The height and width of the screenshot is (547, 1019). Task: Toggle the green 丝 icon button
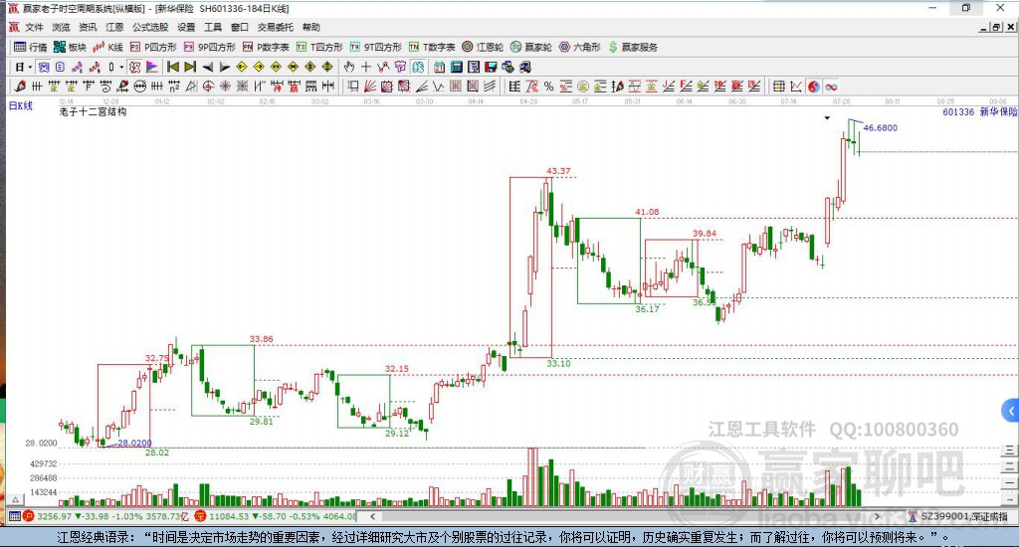[x=418, y=67]
